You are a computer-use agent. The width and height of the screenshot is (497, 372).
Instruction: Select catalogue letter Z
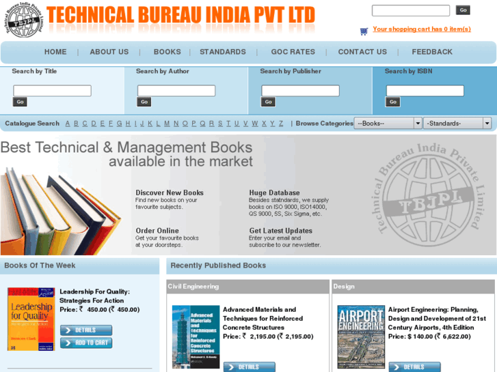pyautogui.click(x=281, y=124)
